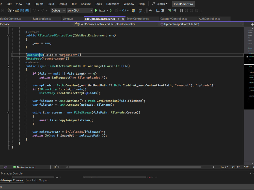The image size is (254, 190).
Task: Open the Edit menu
Action: (x=9, y=4)
